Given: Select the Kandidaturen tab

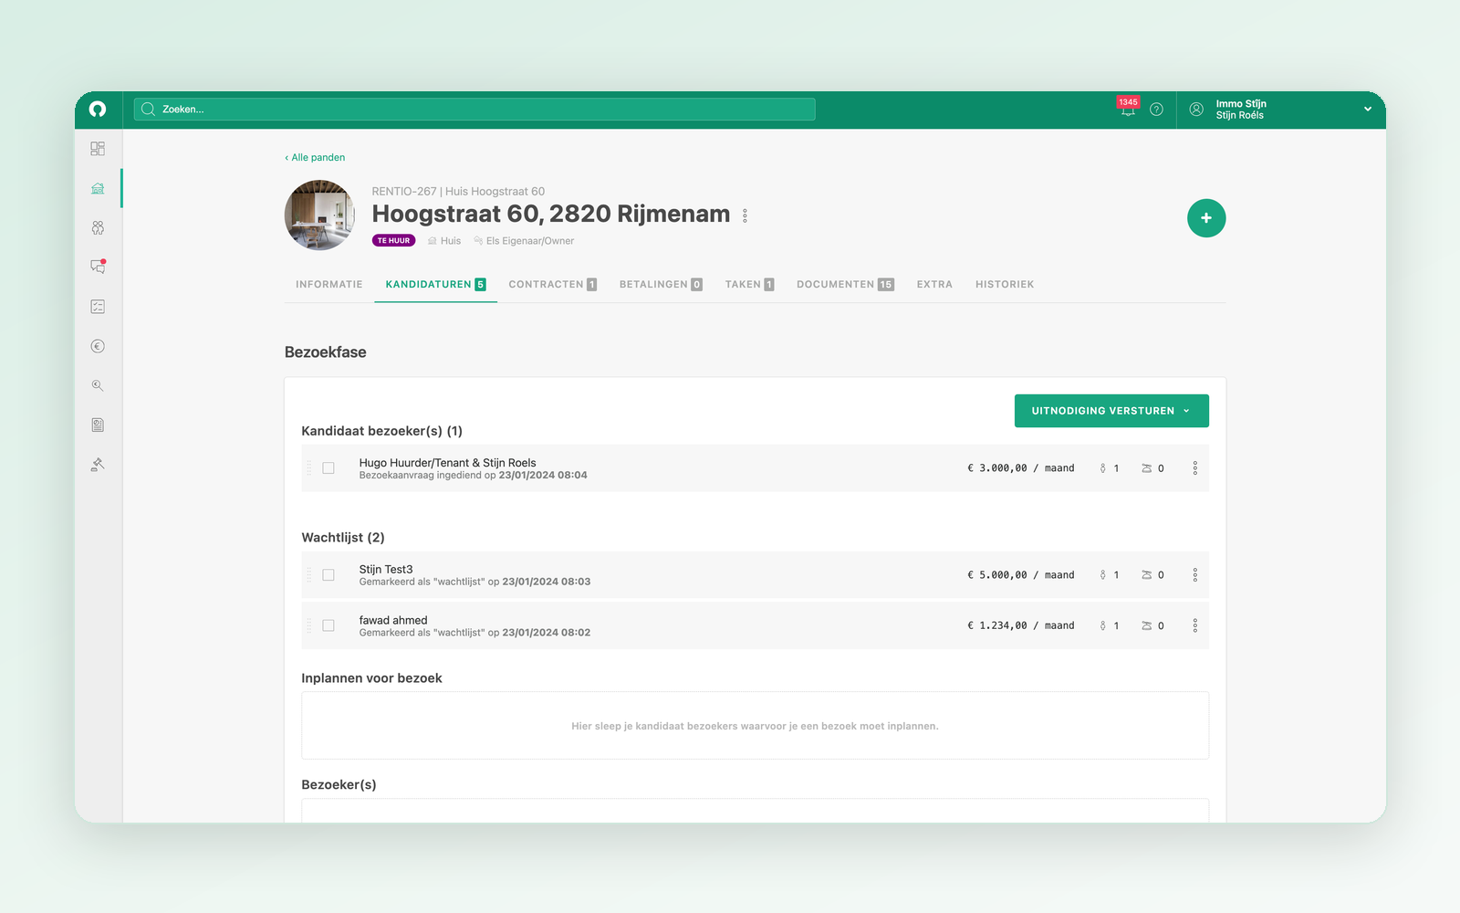Looking at the screenshot, I should click(435, 285).
